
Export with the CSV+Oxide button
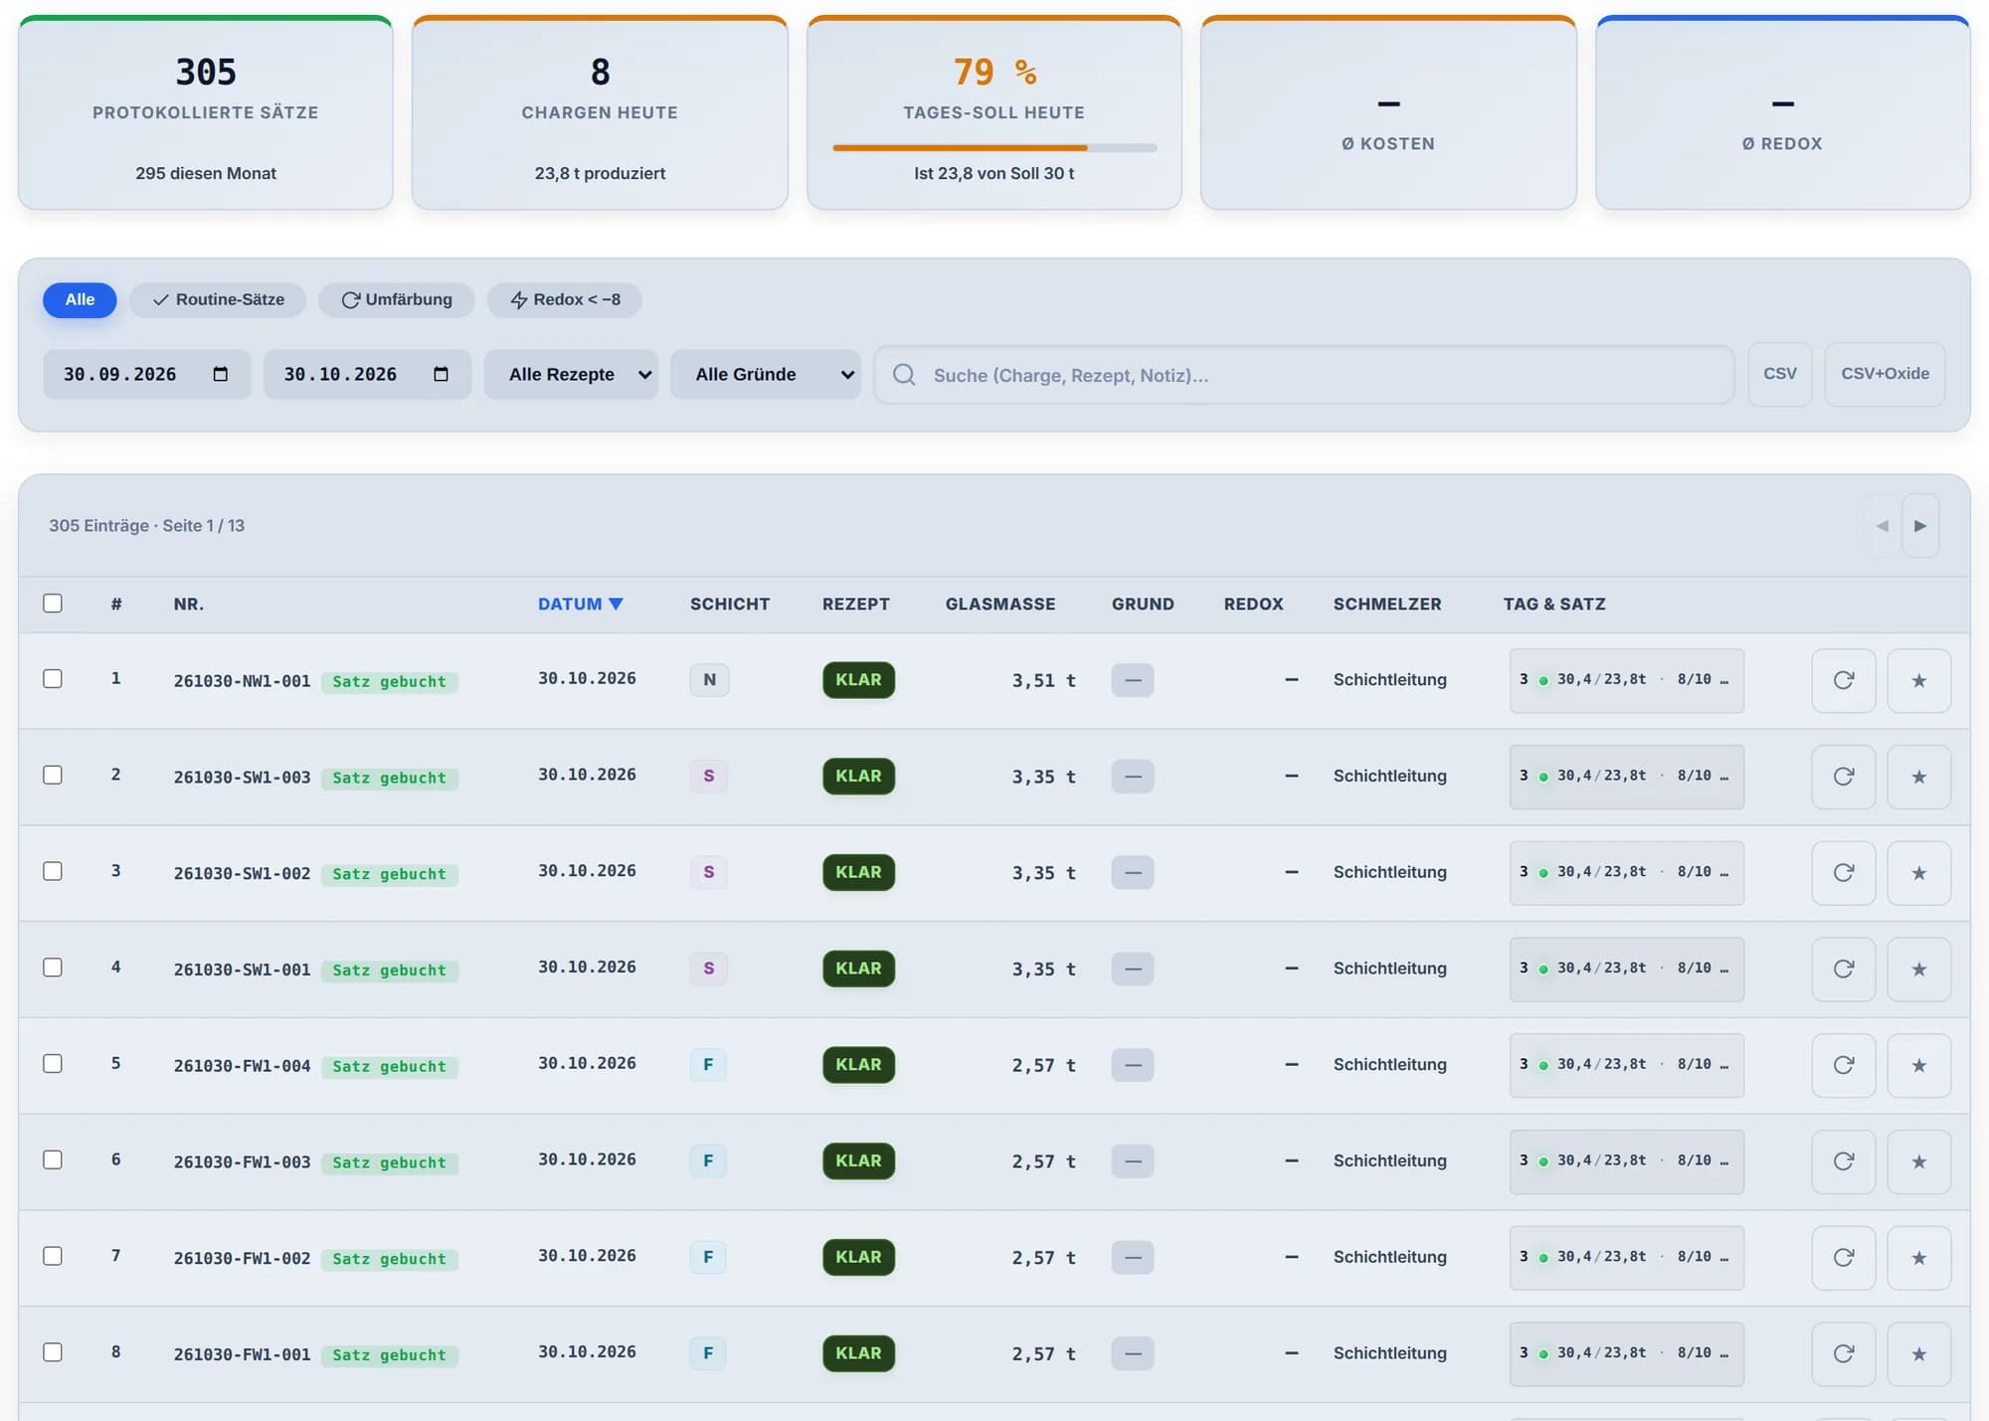(x=1885, y=374)
